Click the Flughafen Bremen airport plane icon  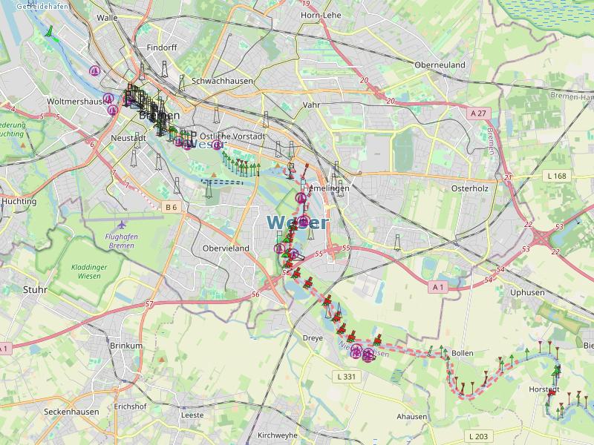(x=122, y=224)
